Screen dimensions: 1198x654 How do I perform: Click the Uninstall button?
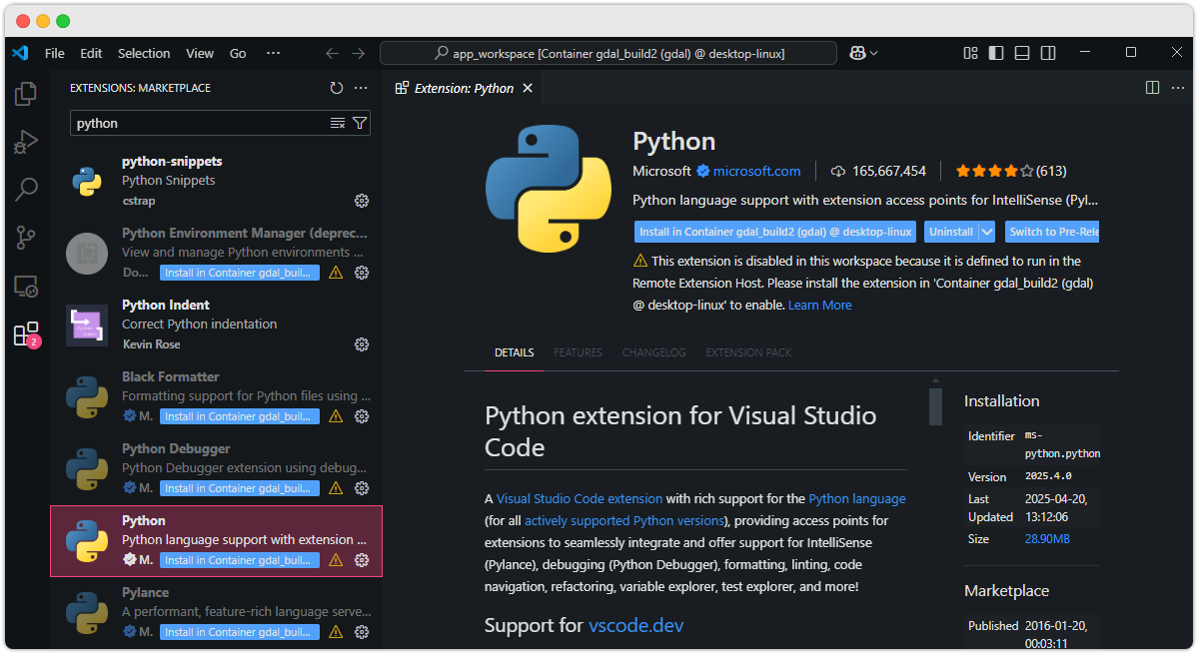click(951, 232)
